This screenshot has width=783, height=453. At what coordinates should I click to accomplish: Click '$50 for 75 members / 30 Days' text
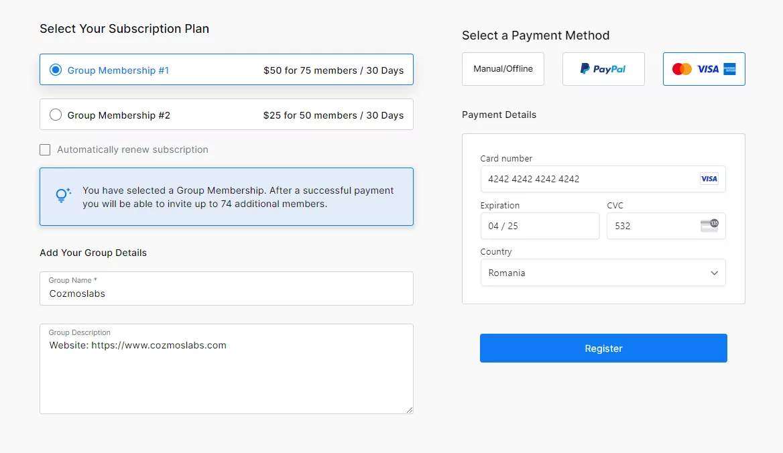tap(334, 70)
